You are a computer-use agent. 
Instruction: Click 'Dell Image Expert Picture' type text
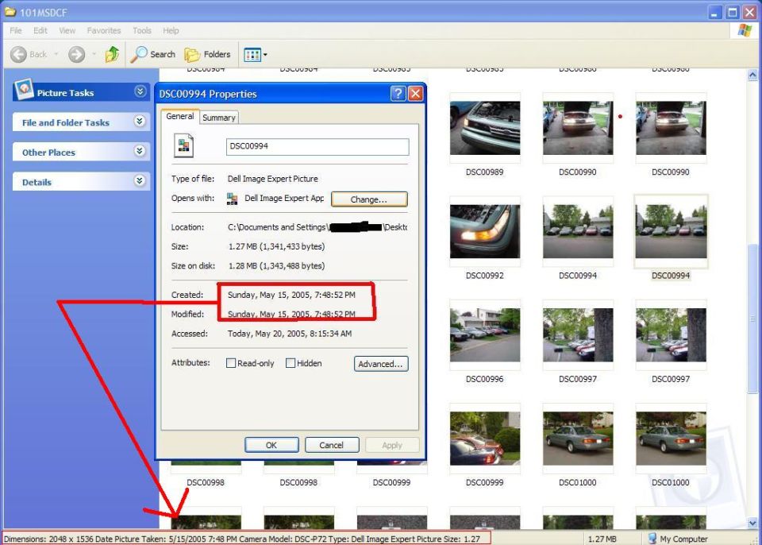272,179
